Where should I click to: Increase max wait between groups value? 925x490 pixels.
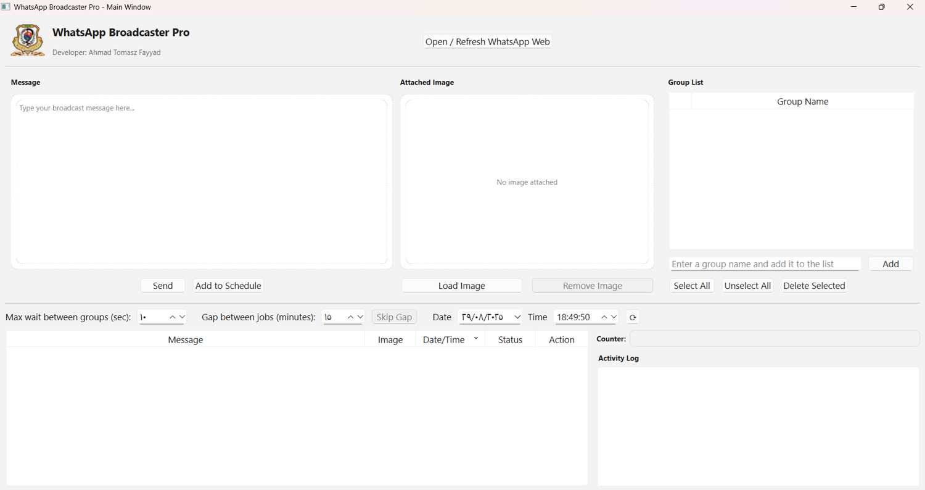(x=173, y=317)
